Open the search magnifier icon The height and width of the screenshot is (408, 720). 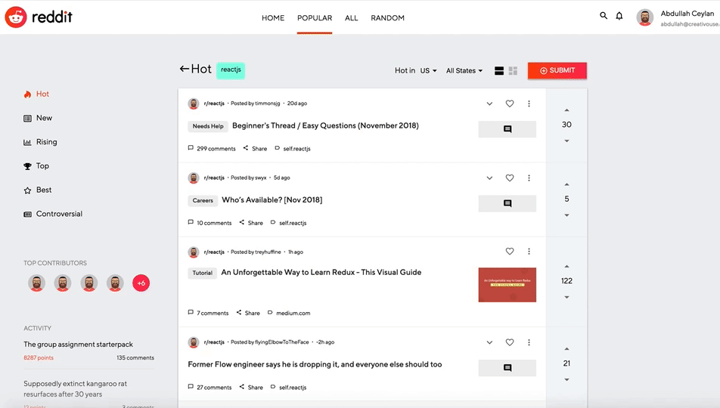click(604, 16)
